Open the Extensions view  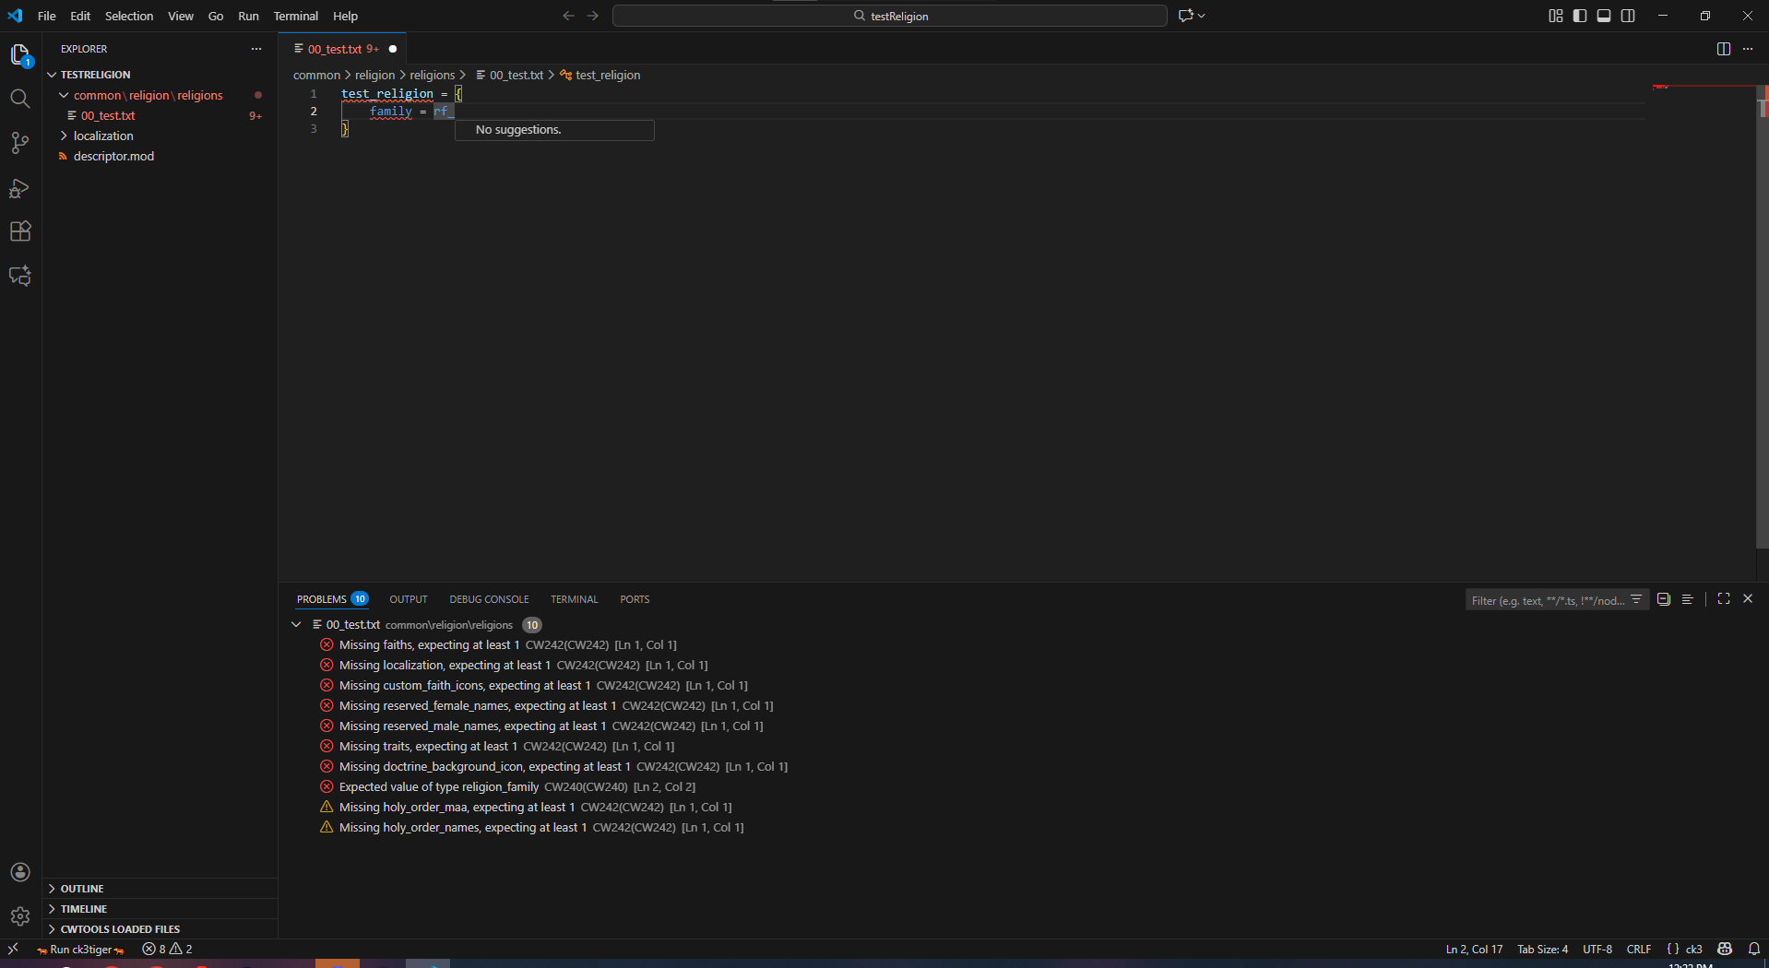click(20, 231)
